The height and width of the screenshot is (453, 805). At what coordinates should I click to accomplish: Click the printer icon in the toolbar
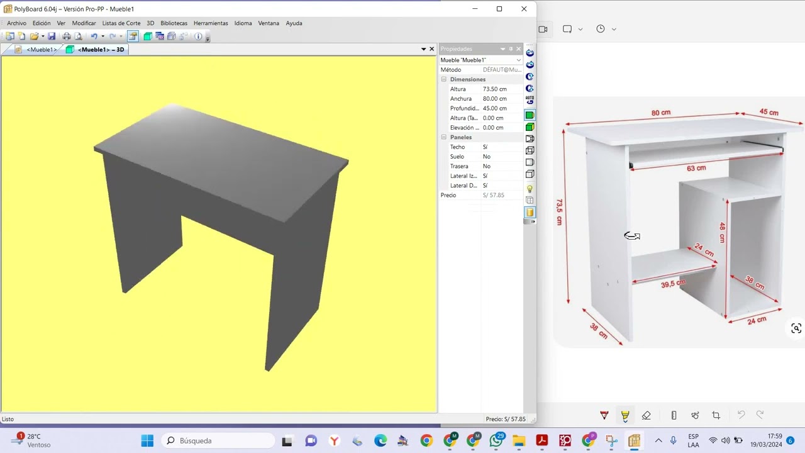coord(67,36)
